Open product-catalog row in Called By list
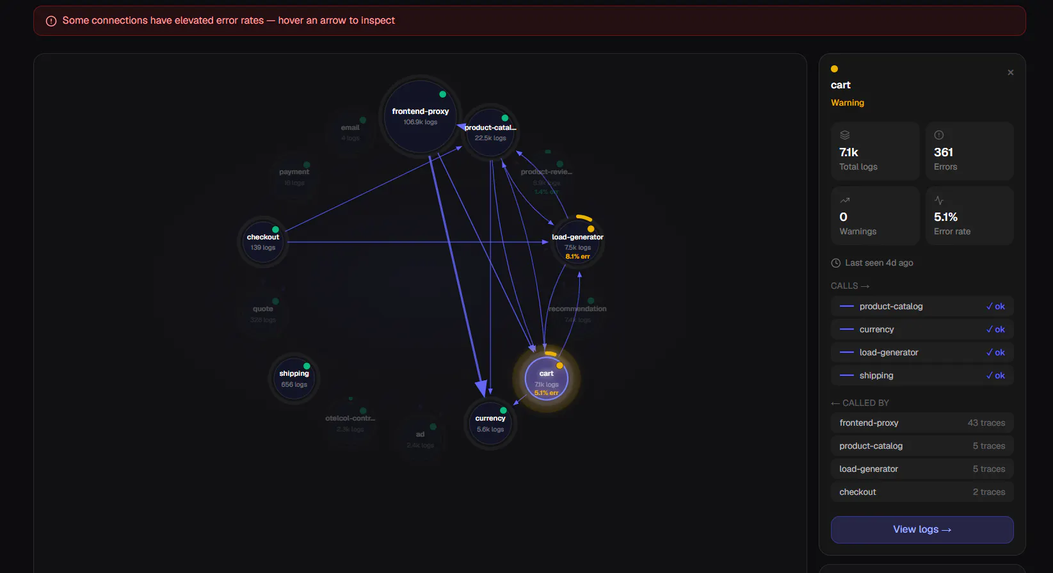Screen dimensions: 1053x573 [922, 446]
